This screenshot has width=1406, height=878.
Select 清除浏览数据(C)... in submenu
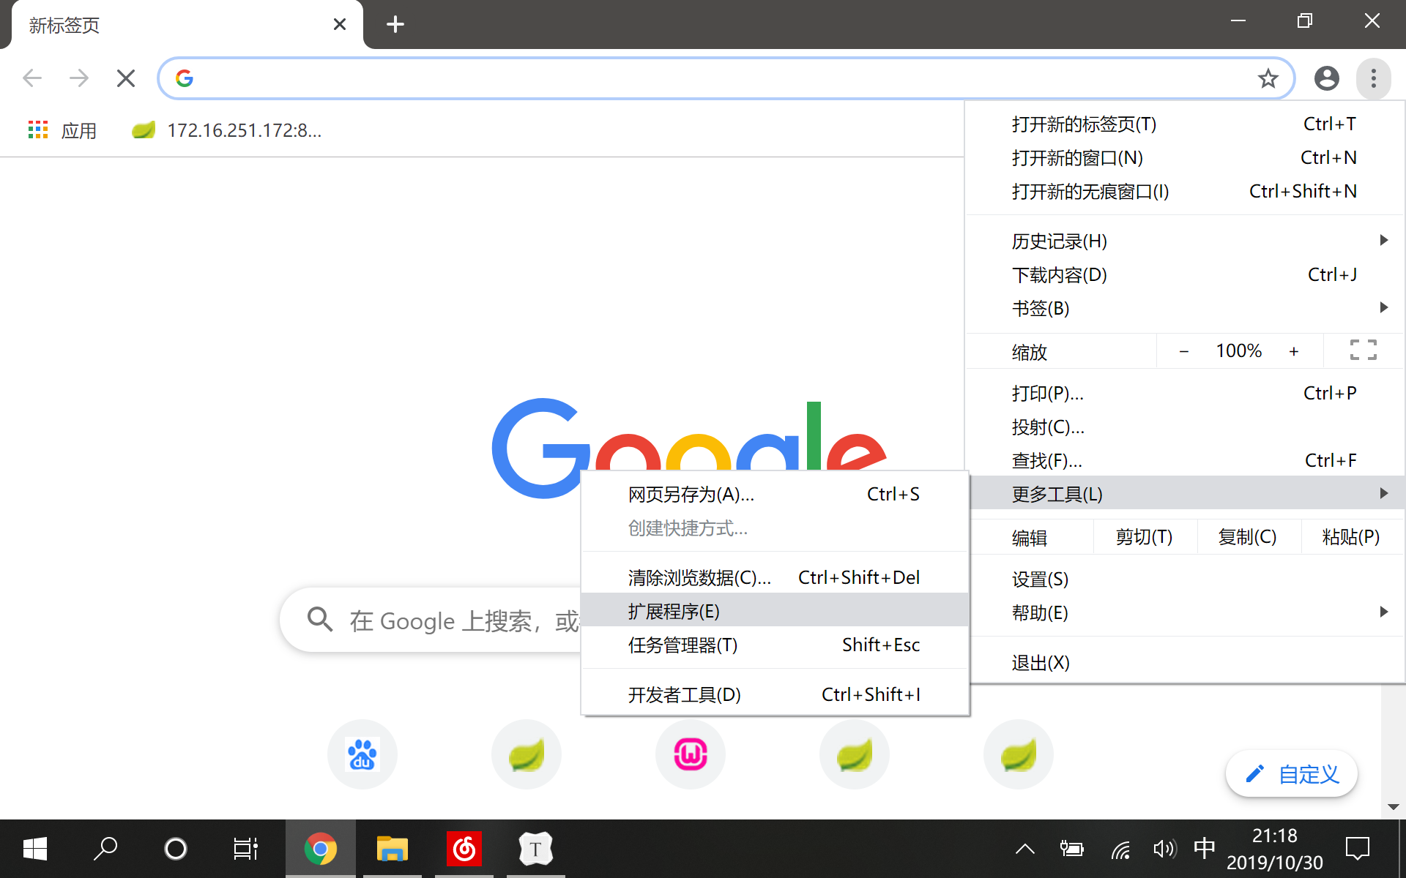tap(775, 577)
